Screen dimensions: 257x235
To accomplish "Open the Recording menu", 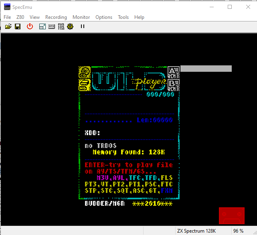I will tap(56, 17).
